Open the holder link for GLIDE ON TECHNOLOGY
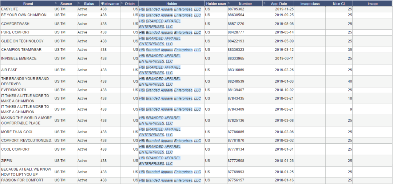Screen dimensions: 393x184 tap(160, 41)
